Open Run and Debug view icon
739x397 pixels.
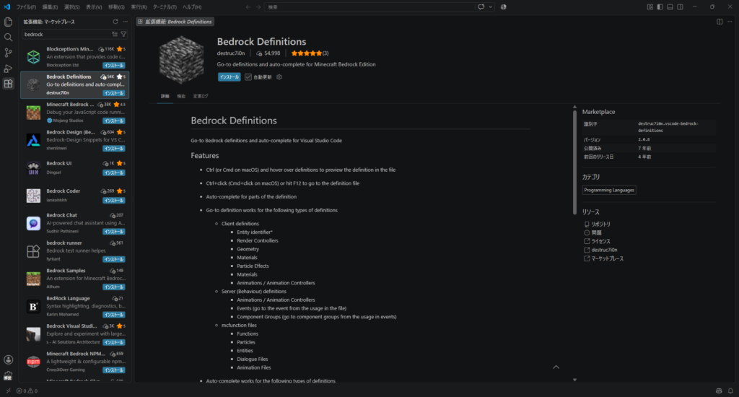(x=8, y=69)
